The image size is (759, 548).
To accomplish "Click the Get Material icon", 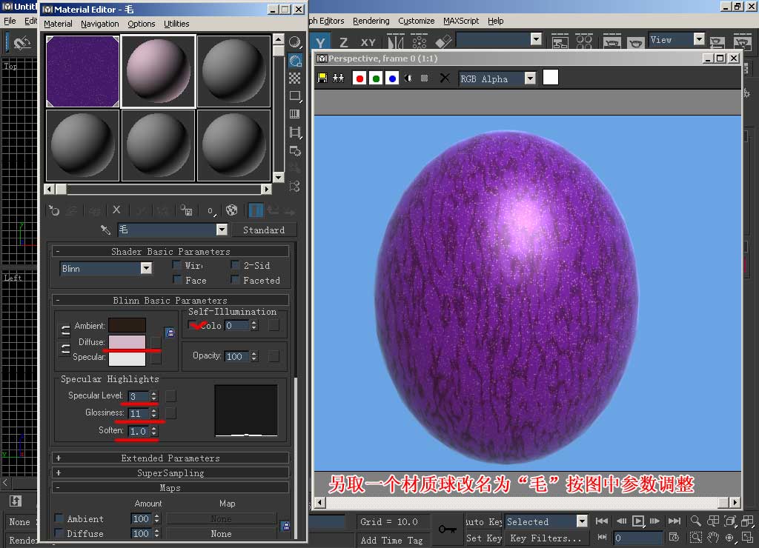I will tap(53, 210).
